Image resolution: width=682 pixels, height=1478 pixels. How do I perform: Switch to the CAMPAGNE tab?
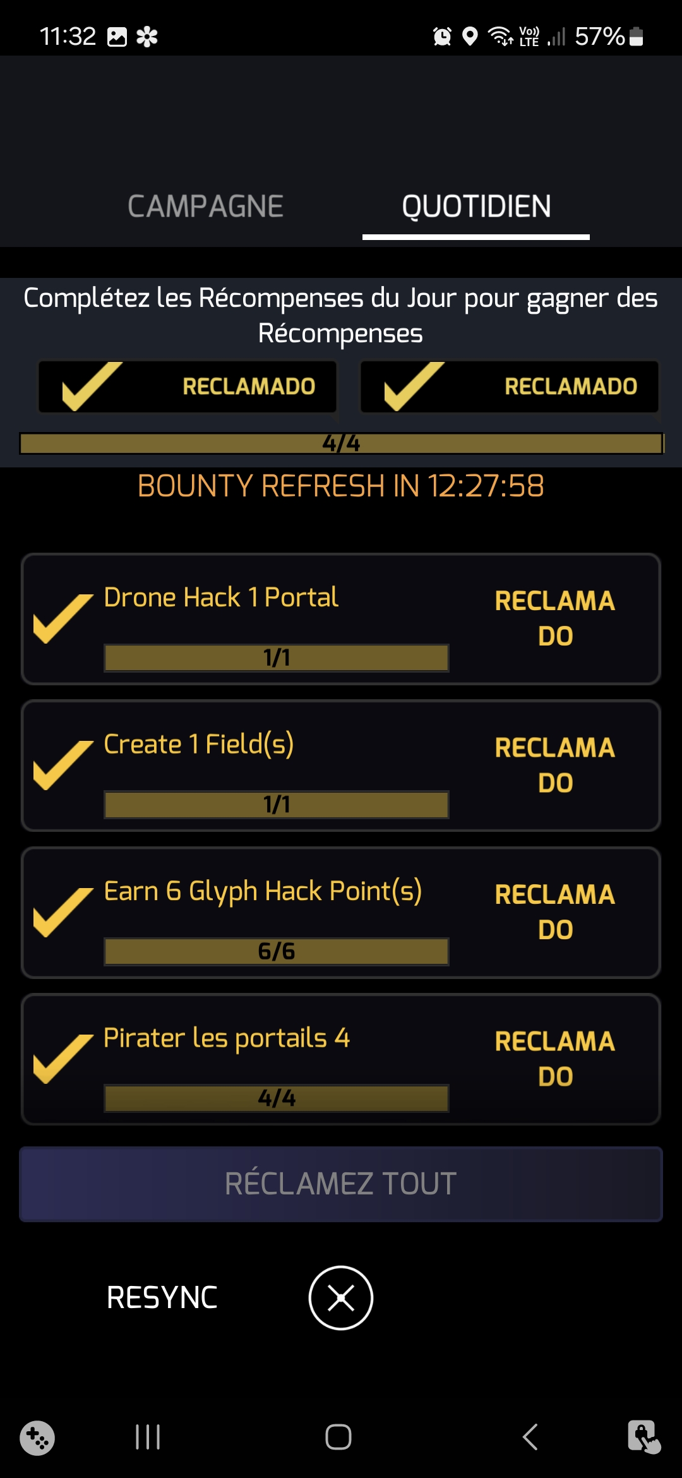pyautogui.click(x=205, y=207)
